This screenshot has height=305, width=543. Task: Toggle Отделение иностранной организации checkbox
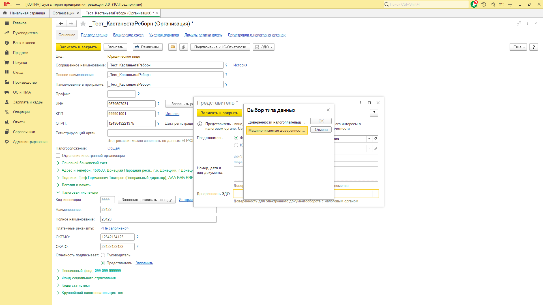click(58, 155)
